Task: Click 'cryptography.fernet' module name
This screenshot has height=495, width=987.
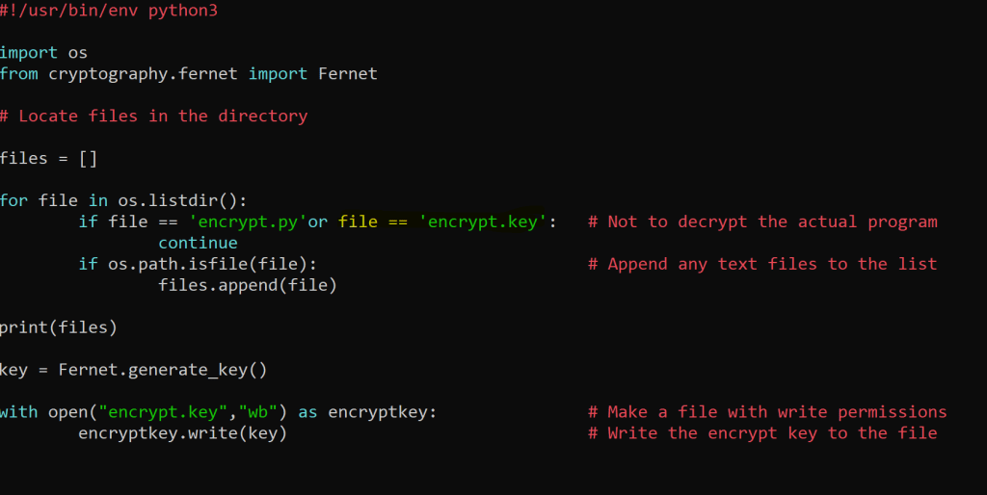Action: [x=143, y=73]
